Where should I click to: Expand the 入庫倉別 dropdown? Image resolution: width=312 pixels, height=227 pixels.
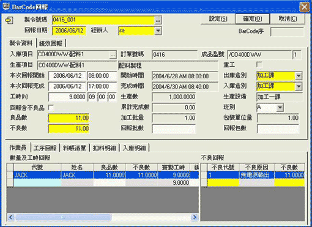tap(299, 86)
